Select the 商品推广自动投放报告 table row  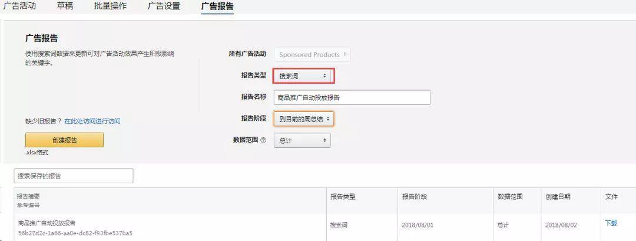click(x=318, y=227)
